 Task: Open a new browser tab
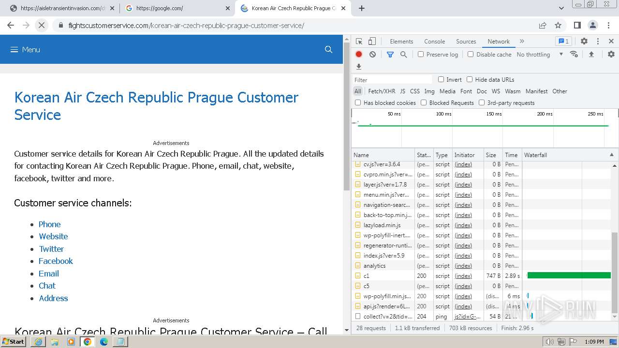362,8
